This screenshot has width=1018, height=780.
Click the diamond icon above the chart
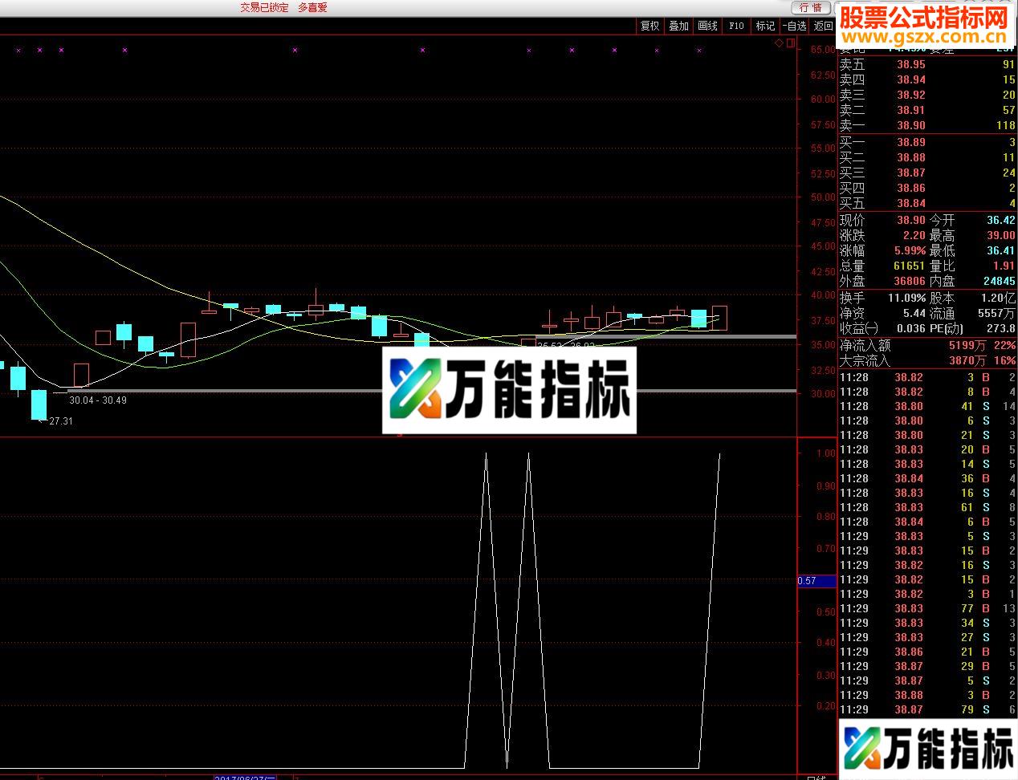click(x=777, y=43)
